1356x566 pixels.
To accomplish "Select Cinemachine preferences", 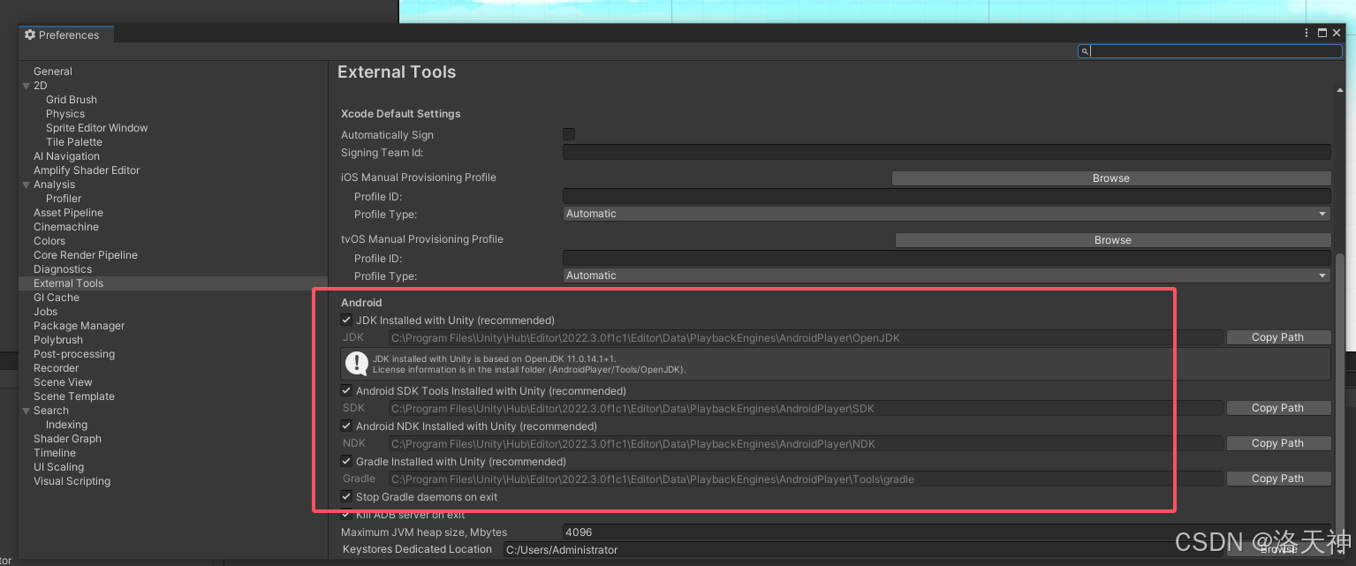I will click(66, 227).
